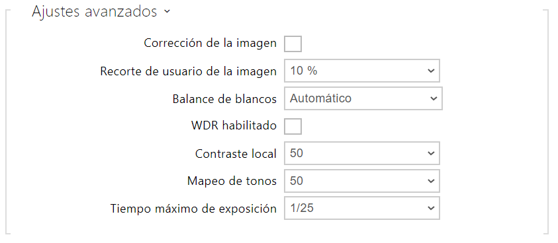The width and height of the screenshot is (558, 243).
Task: Open the Tiempo máximo de exposición dropdown
Action: [362, 208]
